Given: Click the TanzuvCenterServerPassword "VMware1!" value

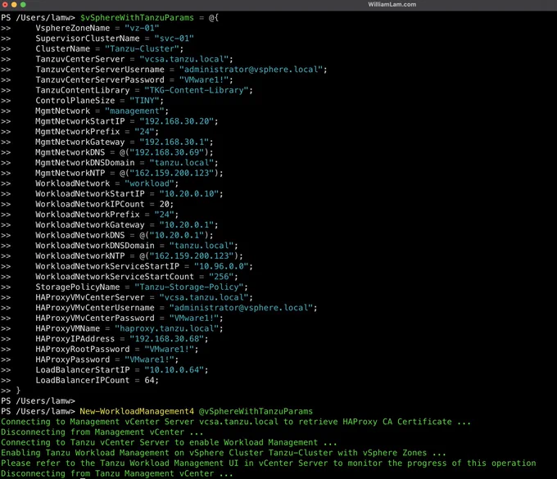Looking at the screenshot, I should click(204, 80).
